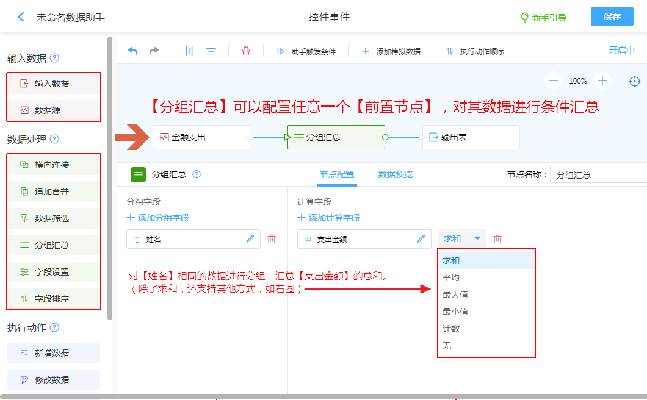Edit 姓名 field with pencil icon
The height and width of the screenshot is (400, 647).
[250, 240]
